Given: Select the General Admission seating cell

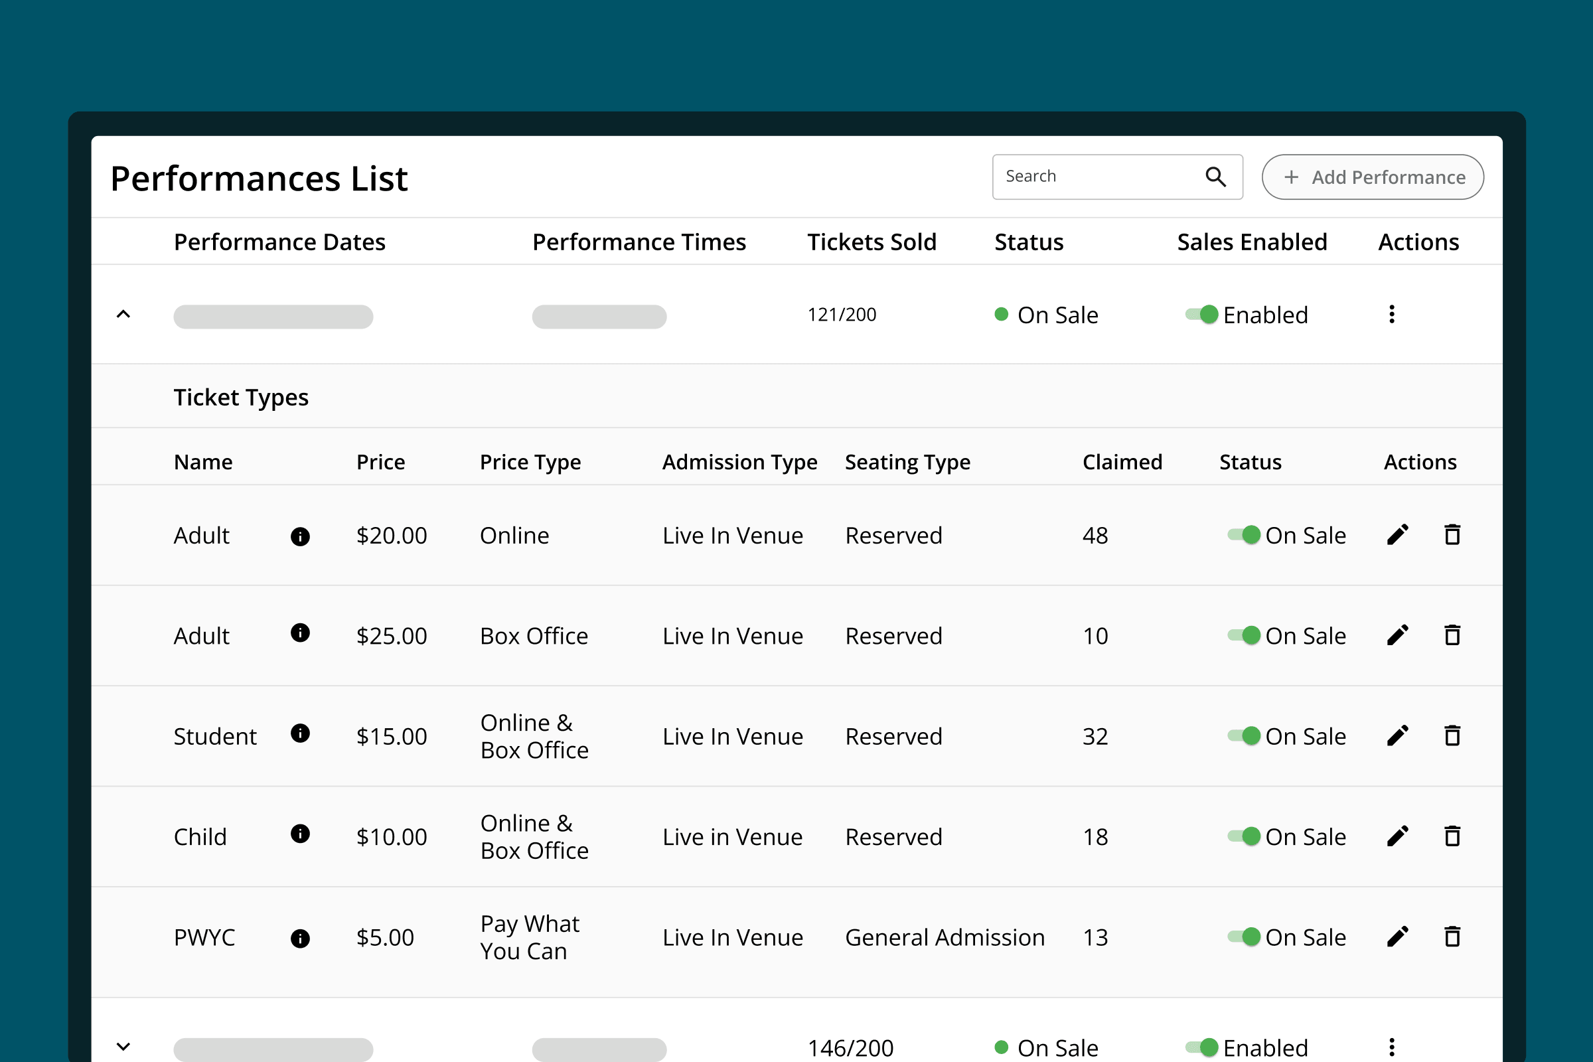Looking at the screenshot, I should (945, 937).
